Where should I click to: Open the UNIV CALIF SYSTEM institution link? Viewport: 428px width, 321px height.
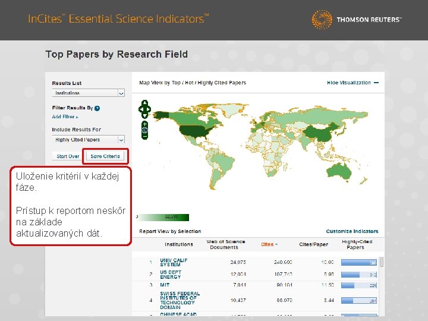pos(174,262)
